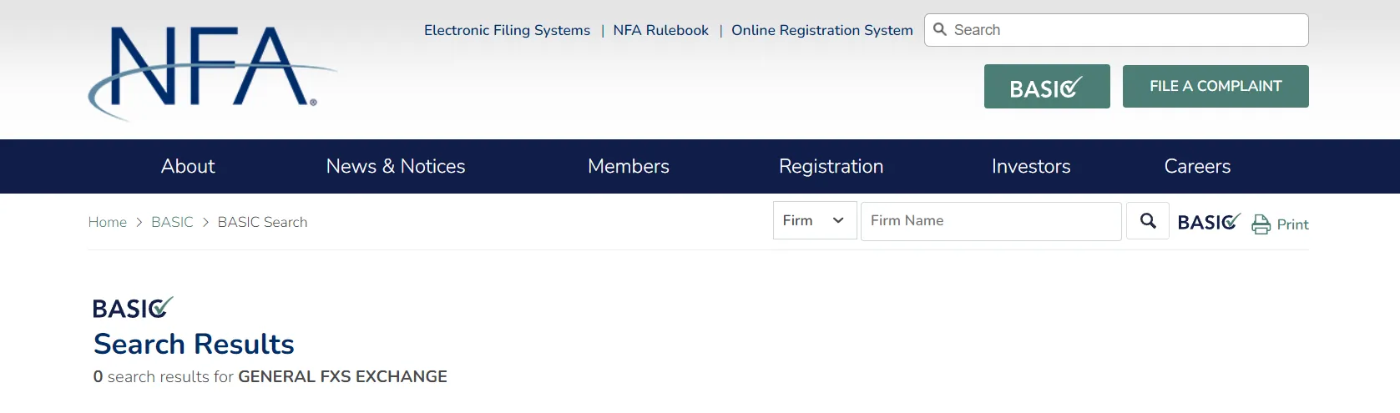Click the File a Complaint button

[1216, 86]
